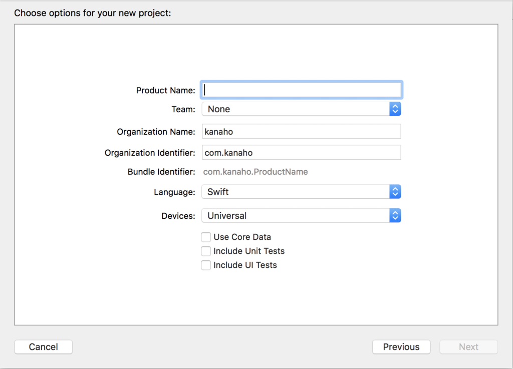
Task: Click the blue arrows on Devices popup
Action: tap(395, 216)
